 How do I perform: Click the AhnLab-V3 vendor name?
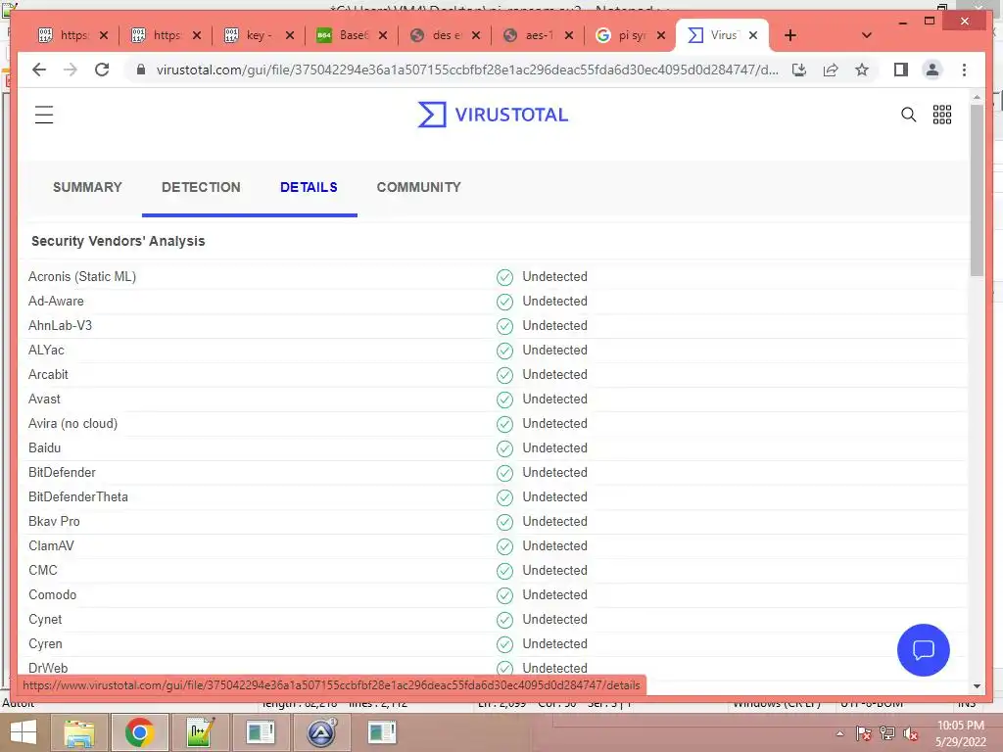(x=60, y=325)
